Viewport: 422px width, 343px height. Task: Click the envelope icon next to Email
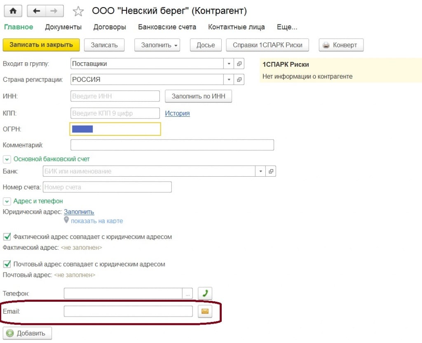point(205,312)
